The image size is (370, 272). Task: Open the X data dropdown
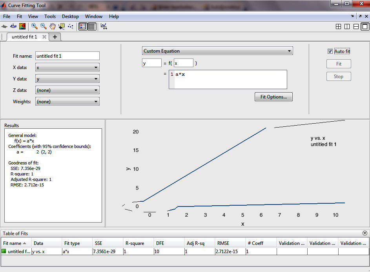(x=67, y=68)
